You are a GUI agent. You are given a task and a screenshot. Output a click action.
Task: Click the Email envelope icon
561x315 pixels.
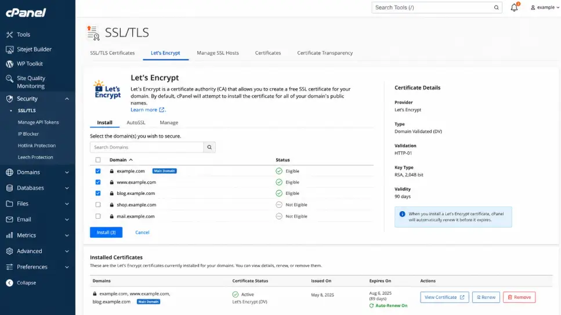coord(10,219)
